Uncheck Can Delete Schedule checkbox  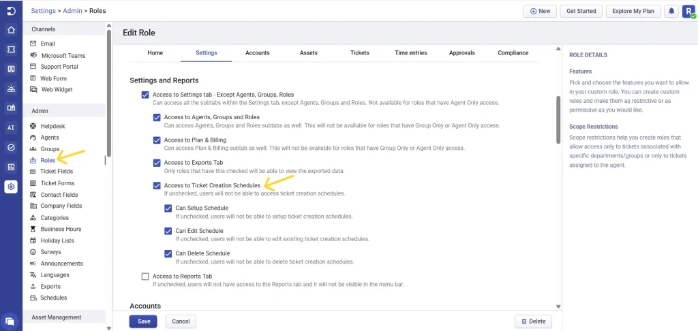pyautogui.click(x=168, y=253)
